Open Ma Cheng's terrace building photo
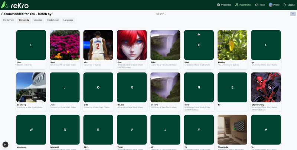The image size is (297, 150). click(31, 87)
